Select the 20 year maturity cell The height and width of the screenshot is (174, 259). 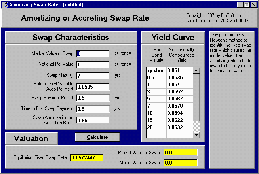point(156,127)
